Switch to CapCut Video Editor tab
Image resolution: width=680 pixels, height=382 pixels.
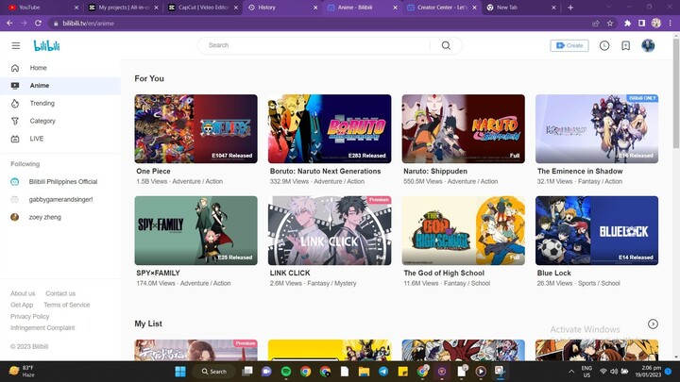click(203, 8)
